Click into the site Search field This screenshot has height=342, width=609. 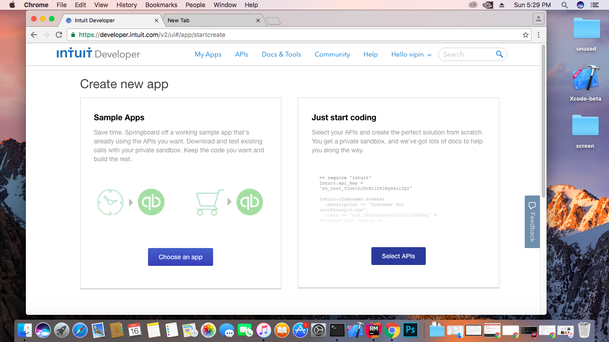468,54
